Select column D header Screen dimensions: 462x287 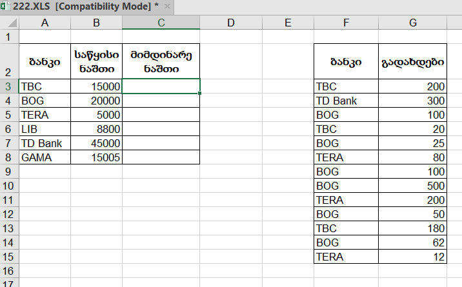pyautogui.click(x=231, y=23)
